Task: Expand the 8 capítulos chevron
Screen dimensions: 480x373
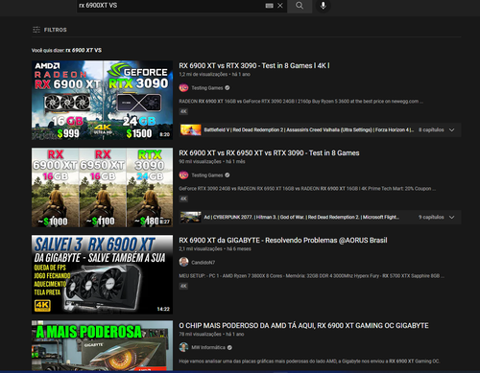Action: [451, 130]
